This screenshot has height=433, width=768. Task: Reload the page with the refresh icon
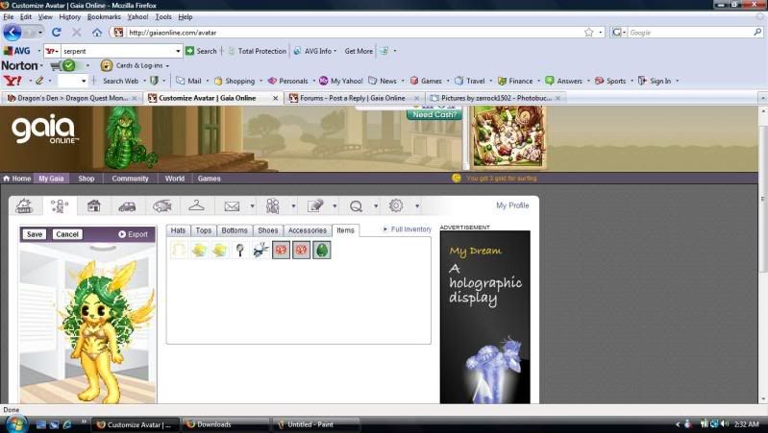57,33
